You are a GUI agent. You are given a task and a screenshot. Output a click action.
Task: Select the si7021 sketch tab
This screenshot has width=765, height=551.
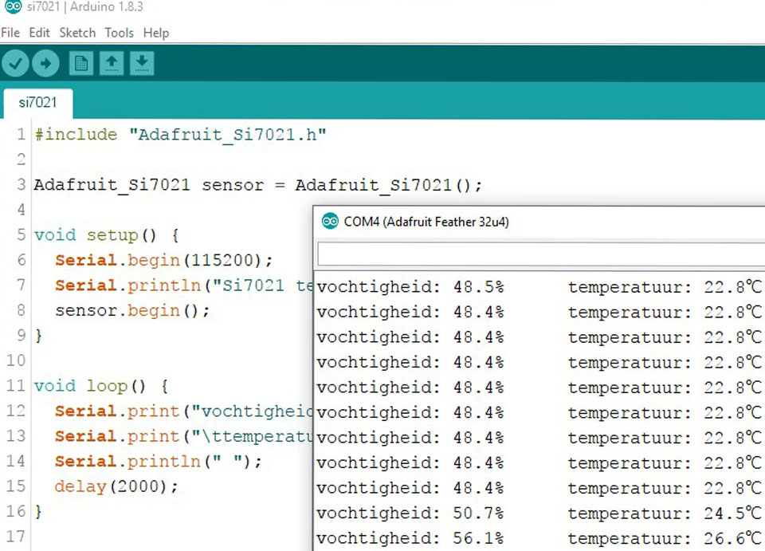tap(37, 103)
